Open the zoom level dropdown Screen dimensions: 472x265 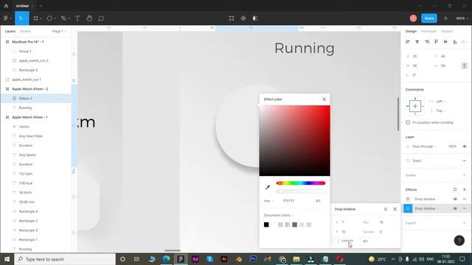coord(462,18)
